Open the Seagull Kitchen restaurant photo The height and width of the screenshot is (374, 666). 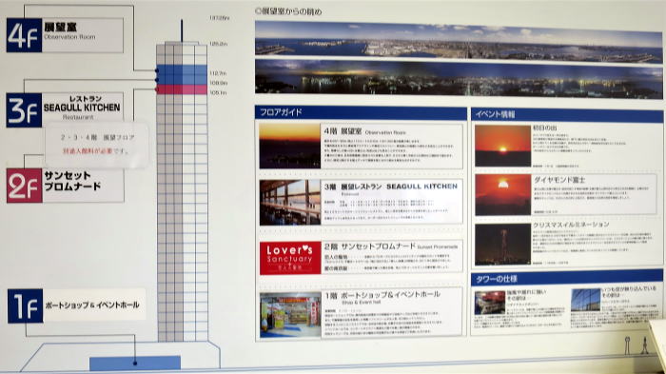coord(290,202)
